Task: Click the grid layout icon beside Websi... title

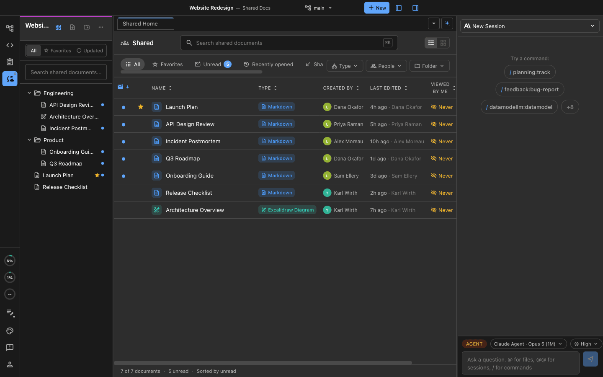Action: tap(58, 27)
